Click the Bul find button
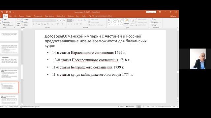This screenshot has width=211, height=118. pos(153,20)
